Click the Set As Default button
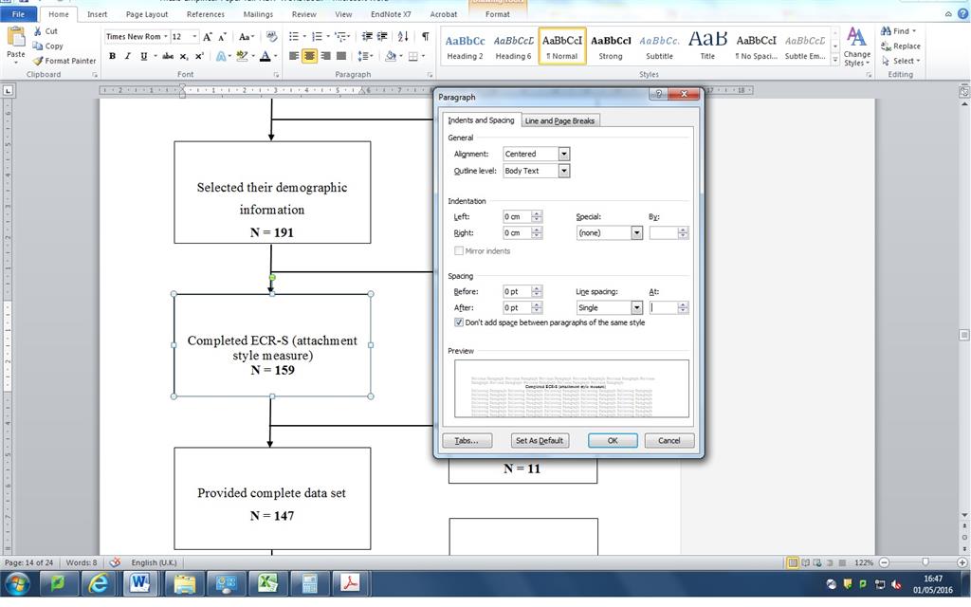Viewport: 971px width, 607px height. 540,440
